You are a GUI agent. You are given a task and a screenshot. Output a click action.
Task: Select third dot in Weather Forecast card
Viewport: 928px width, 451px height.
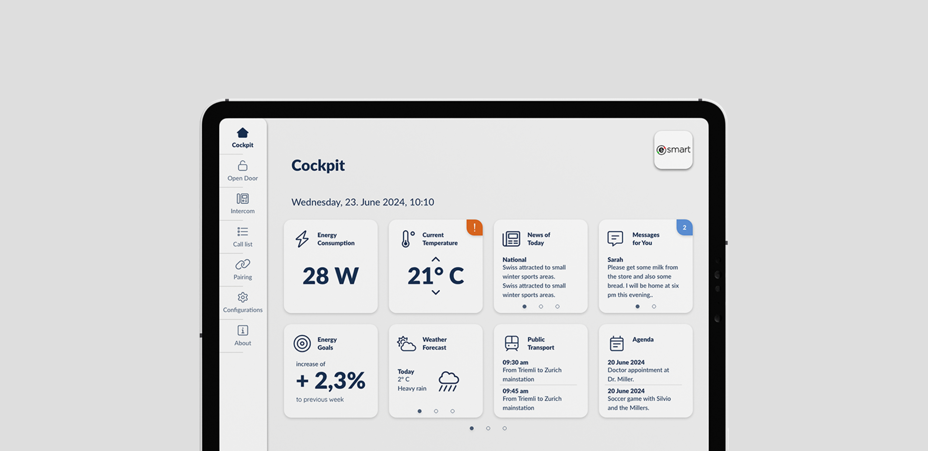(452, 411)
